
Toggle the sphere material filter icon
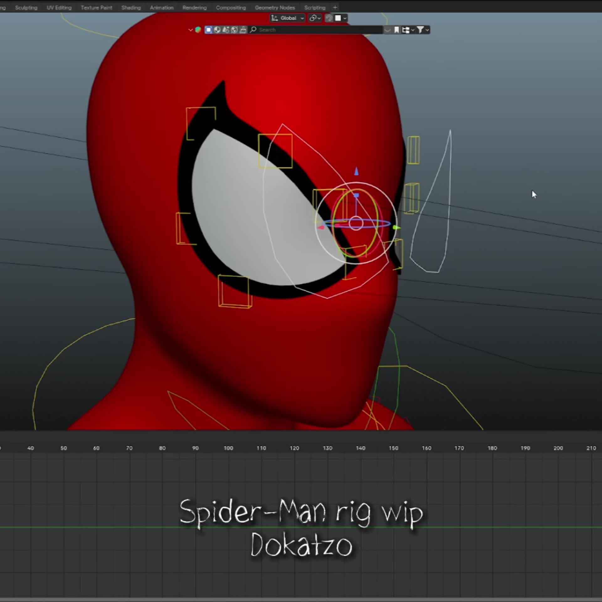click(x=217, y=30)
